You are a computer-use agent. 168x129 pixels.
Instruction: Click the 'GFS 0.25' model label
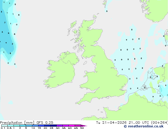click(x=45, y=123)
